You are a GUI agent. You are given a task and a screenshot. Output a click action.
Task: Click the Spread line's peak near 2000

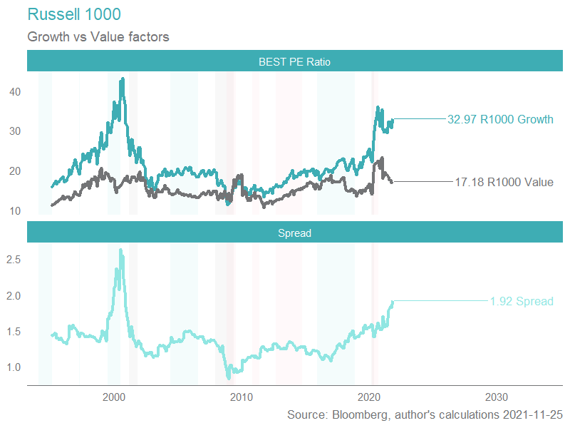pos(120,250)
